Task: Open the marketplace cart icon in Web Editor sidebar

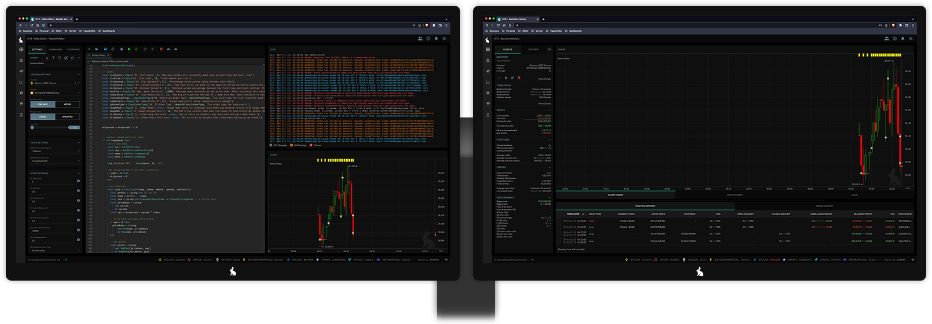Action: tap(21, 104)
